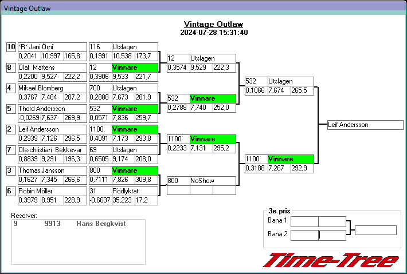Click the Thord Andersson name cell
Screen dimensions: 407x274
[52, 109]
